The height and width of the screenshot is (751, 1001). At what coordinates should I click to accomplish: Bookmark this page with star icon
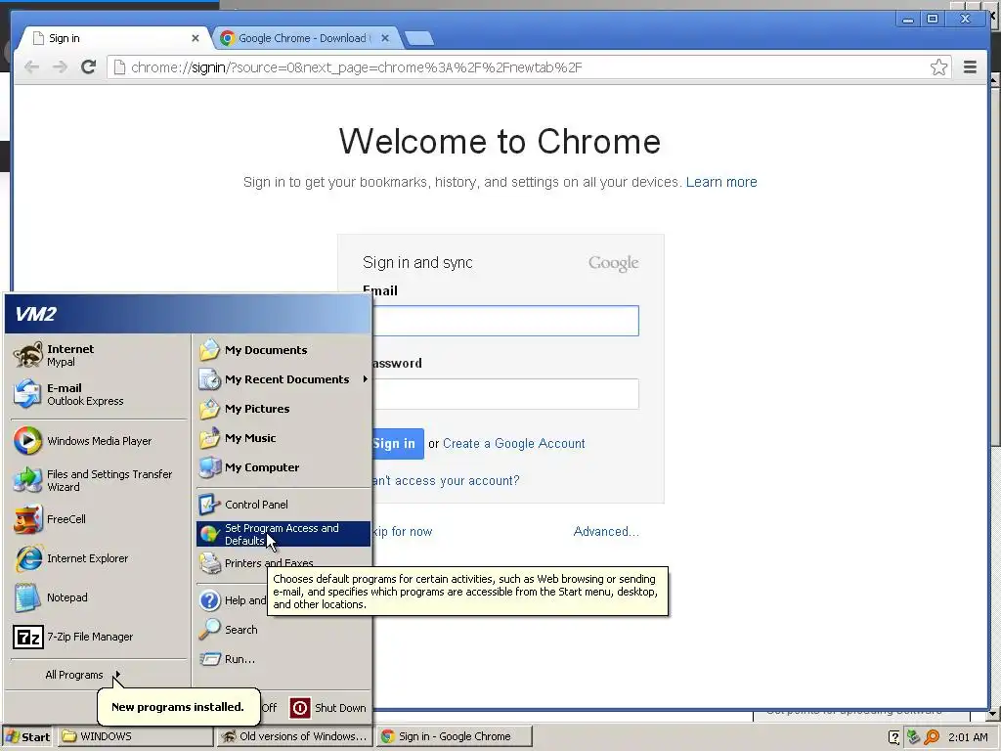938,67
